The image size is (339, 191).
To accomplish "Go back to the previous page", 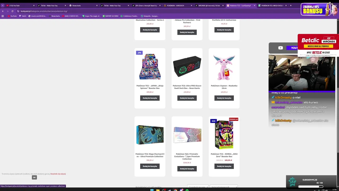I will click(3, 11).
